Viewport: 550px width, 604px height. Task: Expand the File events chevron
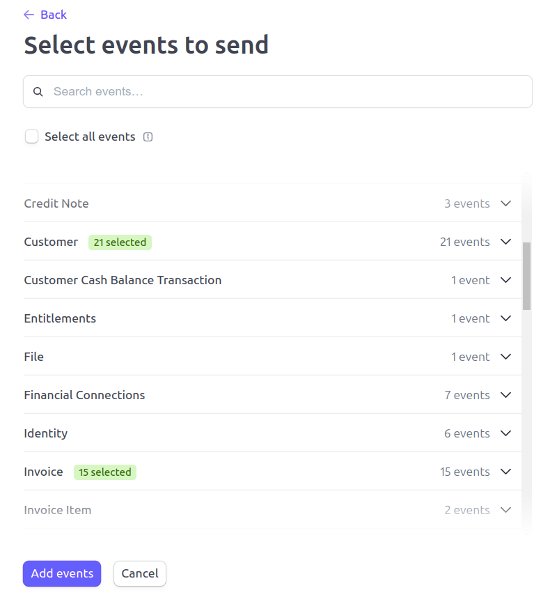coord(506,357)
